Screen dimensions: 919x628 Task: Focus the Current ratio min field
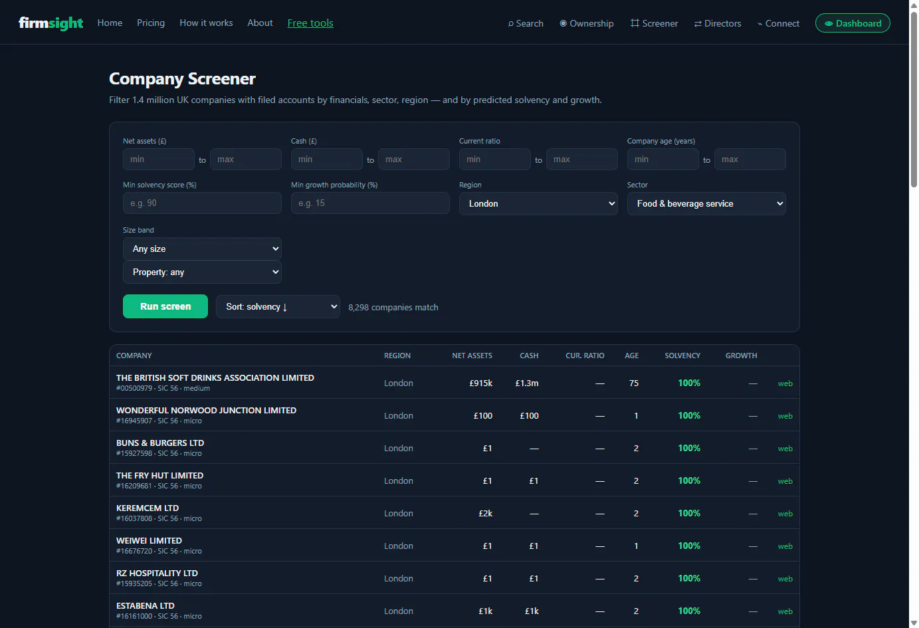pyautogui.click(x=495, y=159)
